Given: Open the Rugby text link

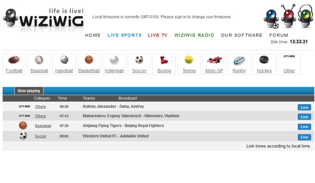Looking at the screenshot, I should tap(239, 71).
